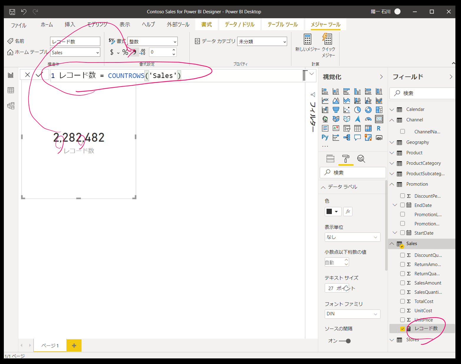The image size is (461, 364).
Task: Open the data label color swatch picker
Action: [333, 211]
